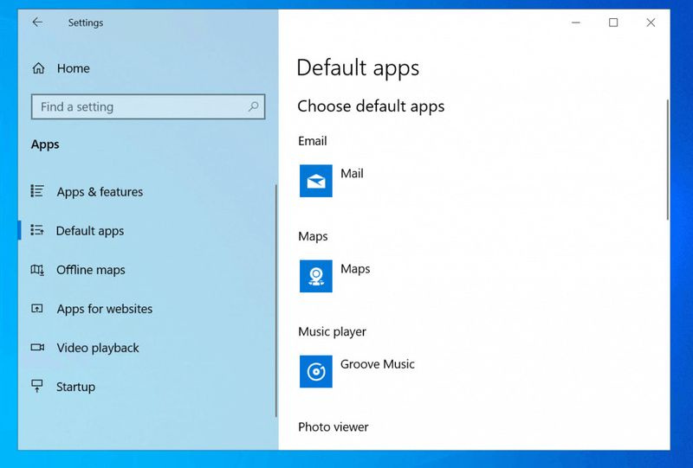Viewport: 693px width, 468px height.
Task: Click the Music player category label
Action: (332, 331)
